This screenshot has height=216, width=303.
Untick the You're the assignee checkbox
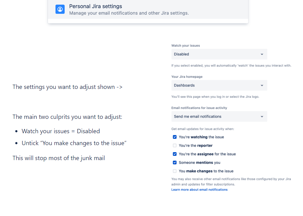click(174, 154)
